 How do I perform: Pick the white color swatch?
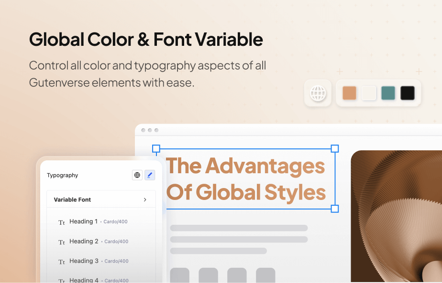[x=369, y=93]
